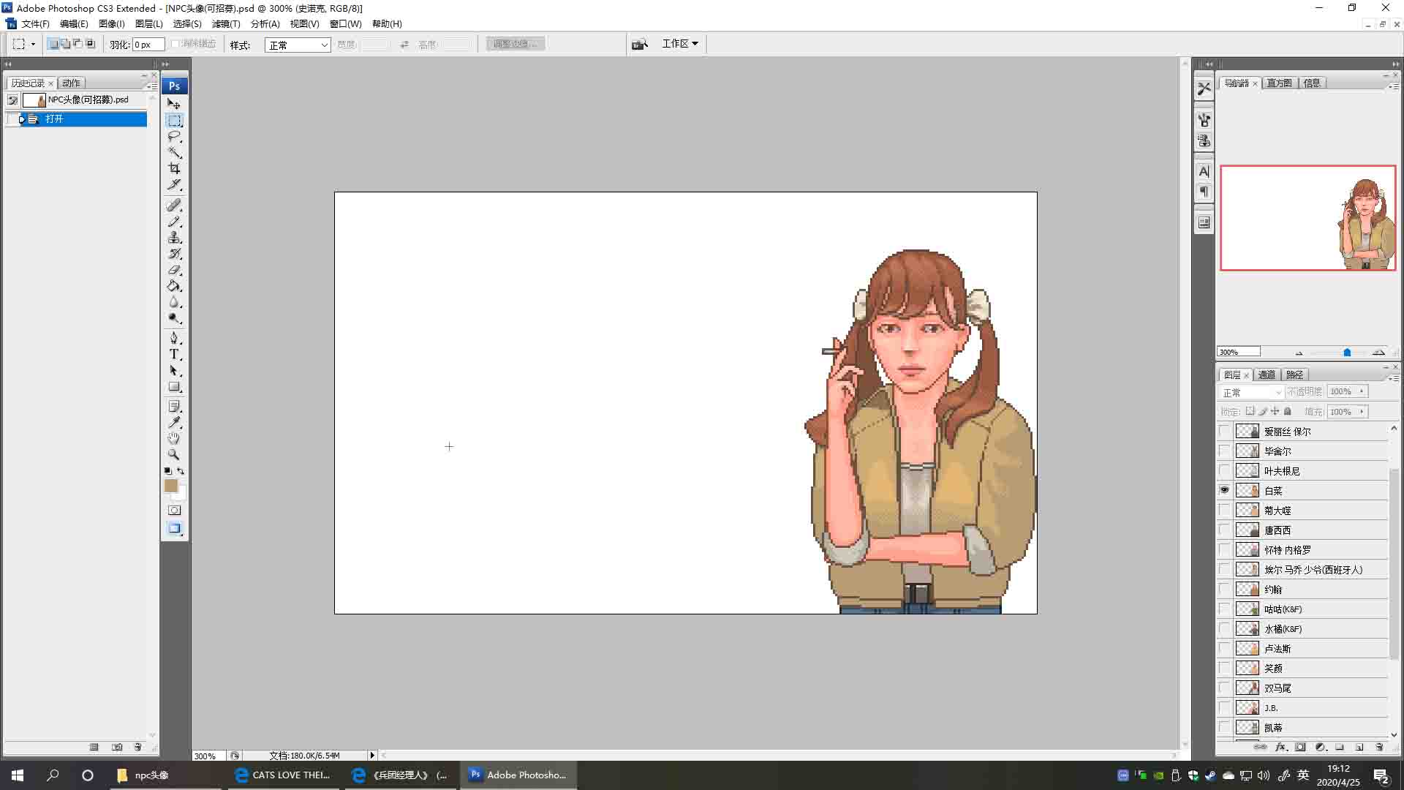This screenshot has width=1404, height=790.
Task: Click the navigator preview thumbnail
Action: pyautogui.click(x=1307, y=218)
